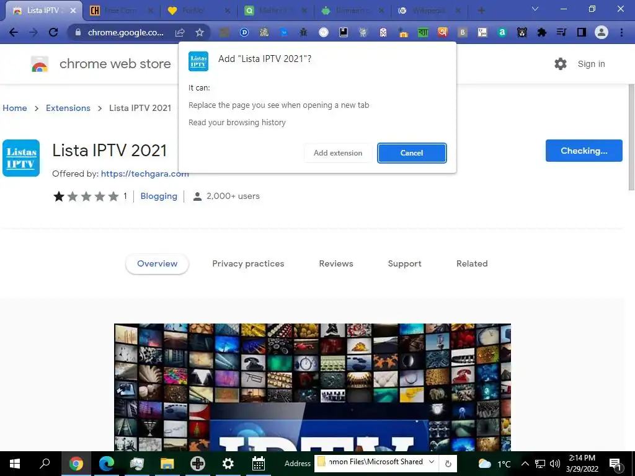Click the share page icon in address bar

coord(180,32)
